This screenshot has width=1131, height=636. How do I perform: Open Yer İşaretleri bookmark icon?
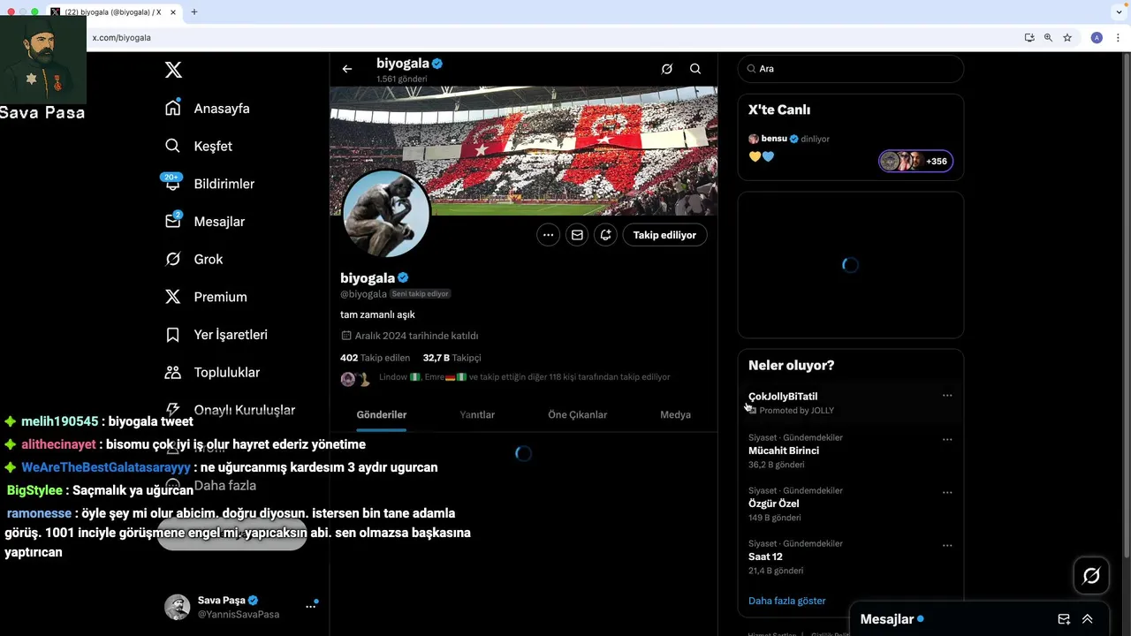coord(173,335)
